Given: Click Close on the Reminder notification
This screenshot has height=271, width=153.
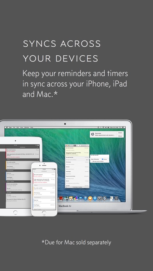Looking at the screenshot, I should [x=120, y=133].
